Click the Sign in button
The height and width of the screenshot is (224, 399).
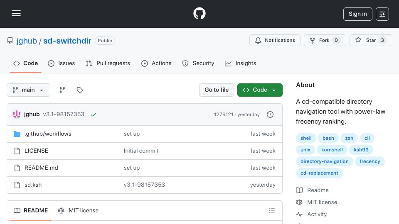[357, 14]
